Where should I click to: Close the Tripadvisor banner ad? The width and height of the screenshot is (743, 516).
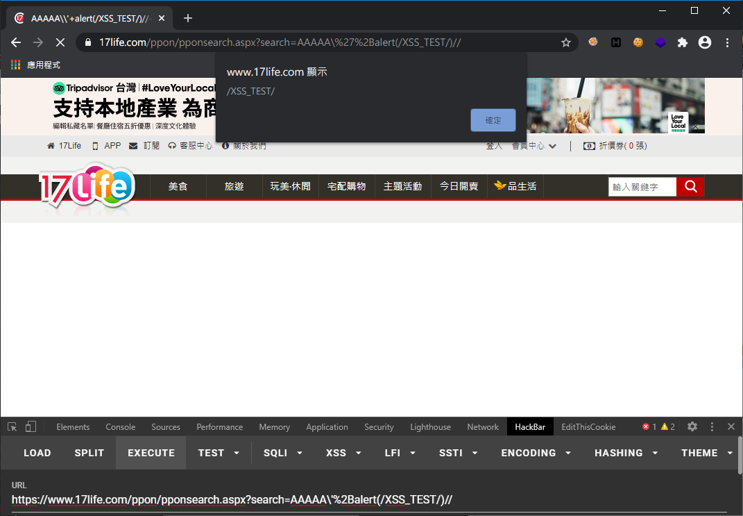(696, 127)
